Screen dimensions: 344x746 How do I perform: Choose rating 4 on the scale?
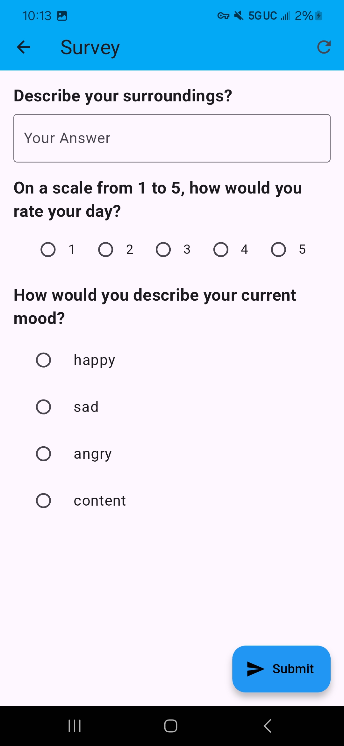tap(221, 250)
